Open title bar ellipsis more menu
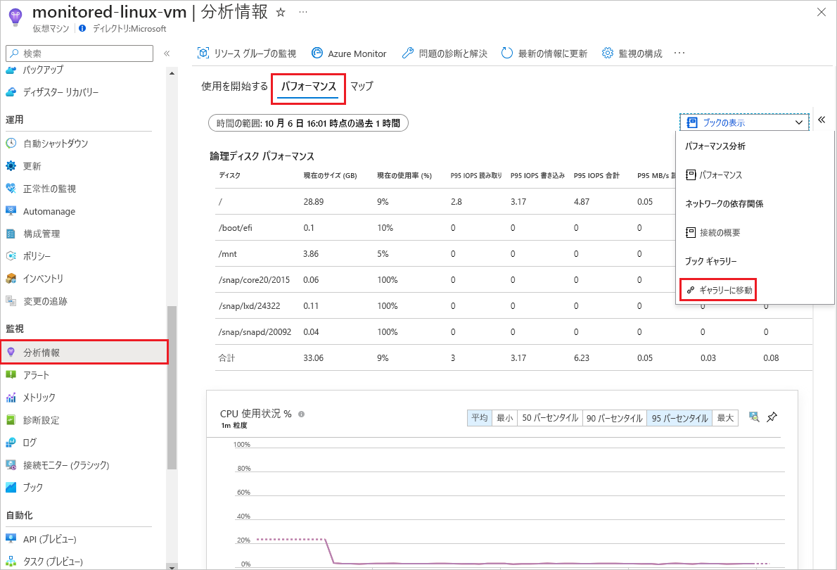This screenshot has height=570, width=837. point(302,12)
